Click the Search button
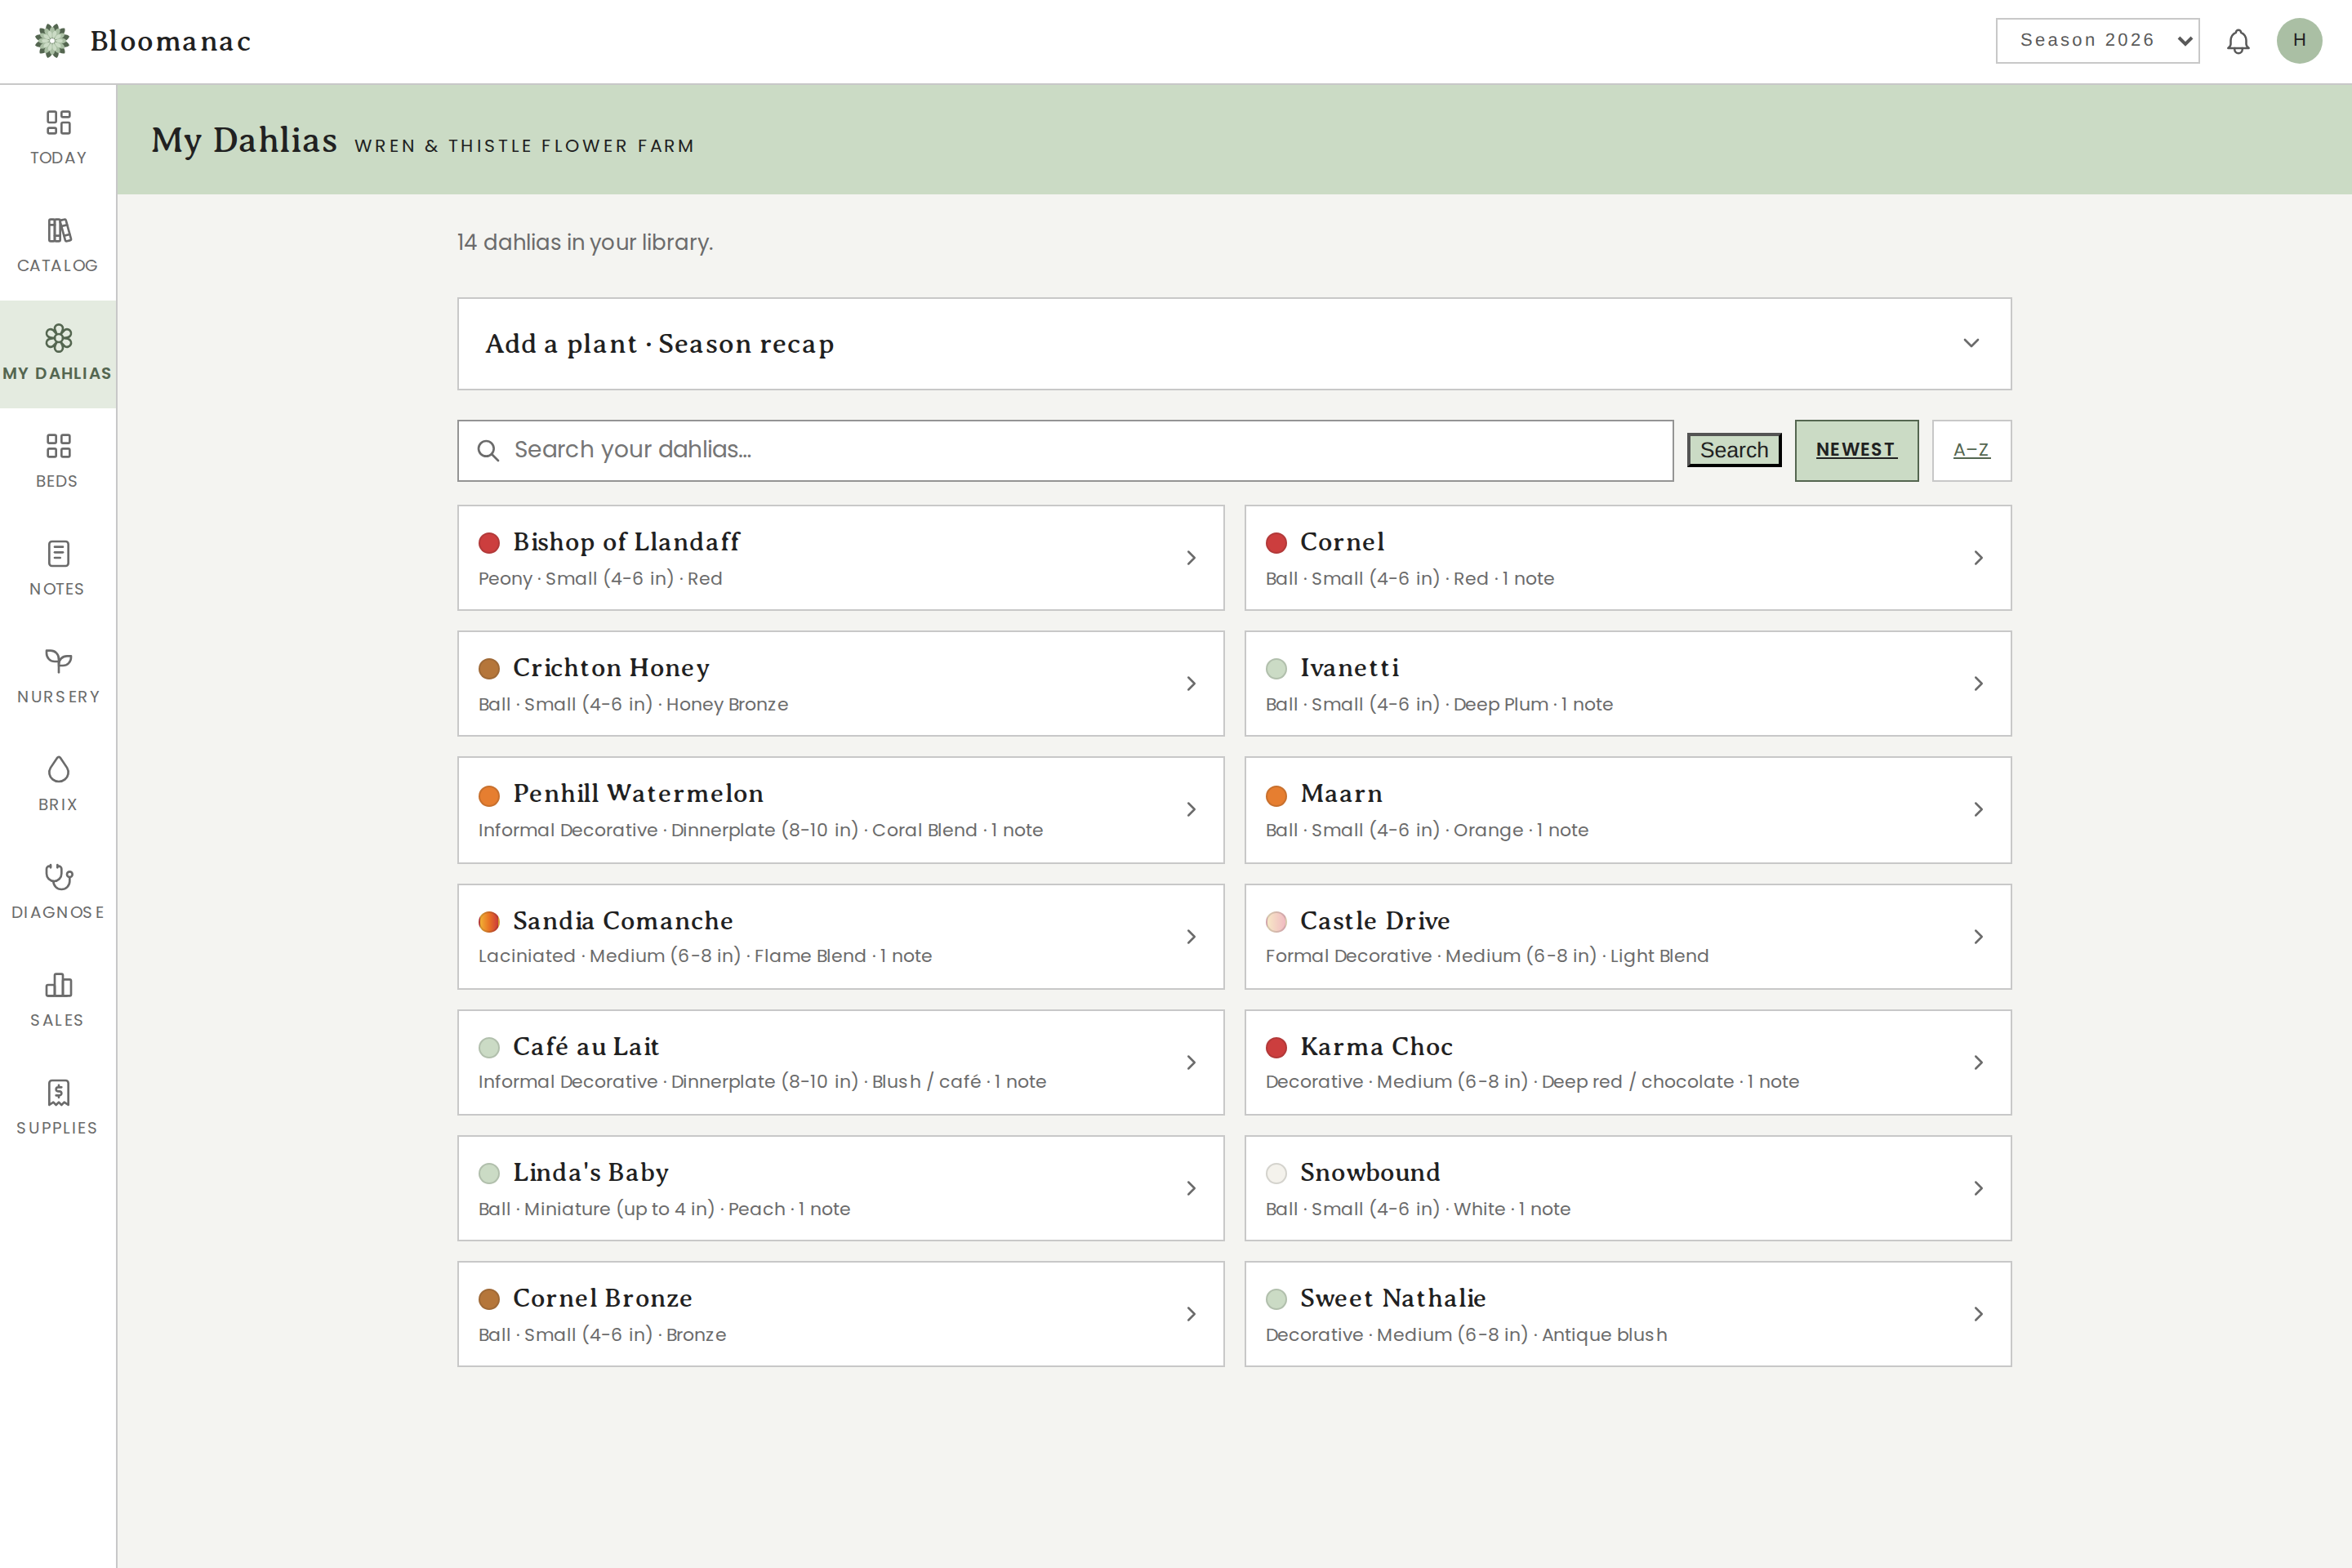Viewport: 2352px width, 1568px height. 1734,451
